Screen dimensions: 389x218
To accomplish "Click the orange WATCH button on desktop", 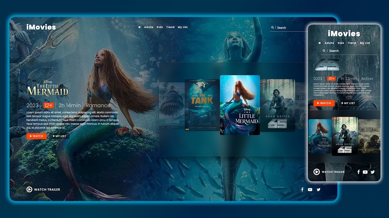I will pyautogui.click(x=36, y=136).
